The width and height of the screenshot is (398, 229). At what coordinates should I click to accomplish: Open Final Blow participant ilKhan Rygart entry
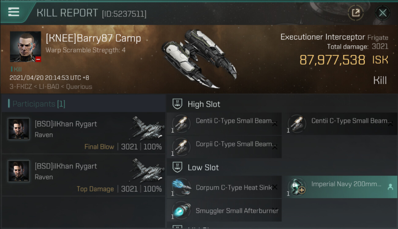83,133
